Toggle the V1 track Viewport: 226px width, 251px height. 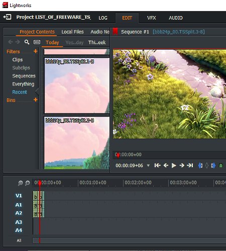19,196
